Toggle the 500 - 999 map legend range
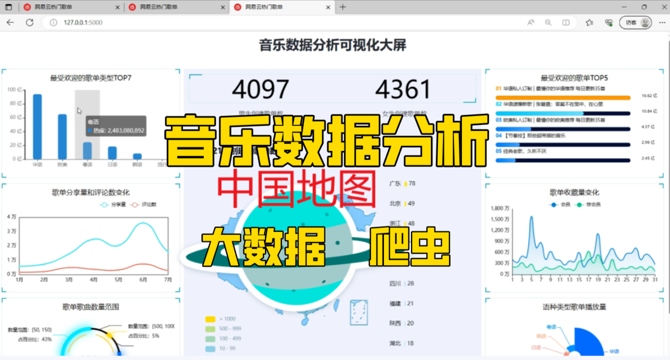The image size is (670, 360). (223, 329)
